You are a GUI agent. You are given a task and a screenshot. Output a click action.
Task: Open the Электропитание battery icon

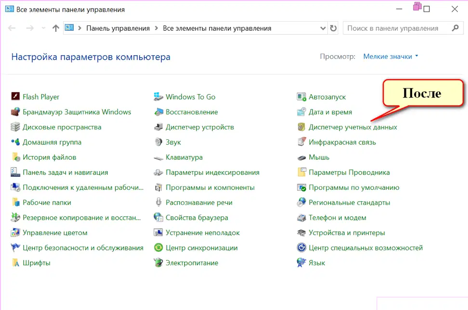click(158, 262)
